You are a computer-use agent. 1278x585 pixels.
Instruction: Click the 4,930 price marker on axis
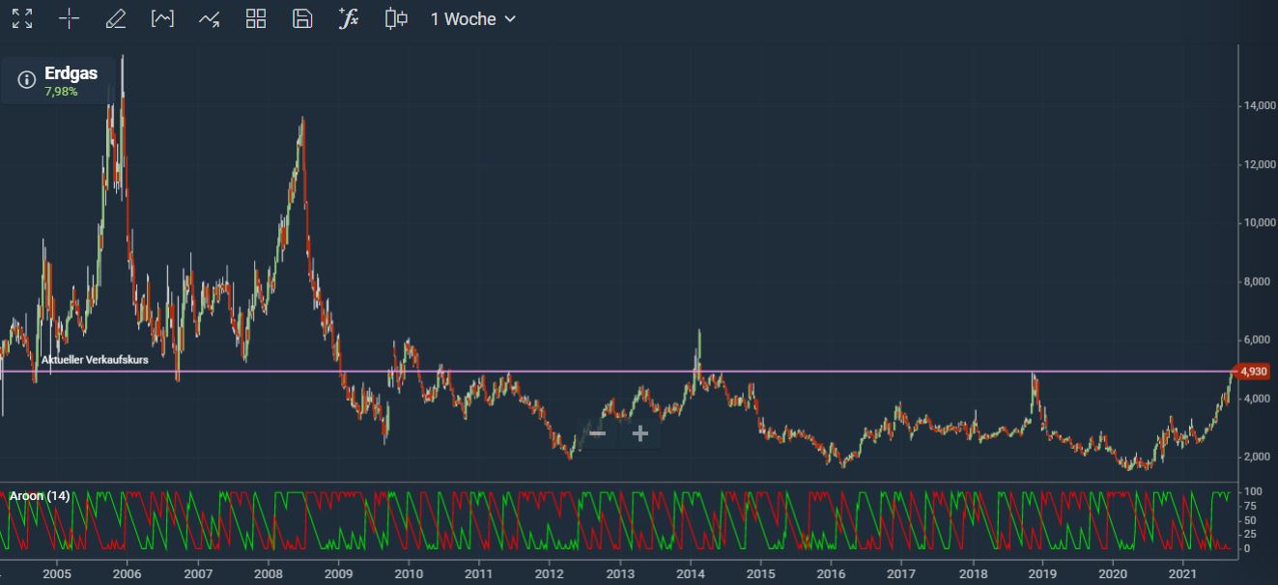click(1255, 370)
